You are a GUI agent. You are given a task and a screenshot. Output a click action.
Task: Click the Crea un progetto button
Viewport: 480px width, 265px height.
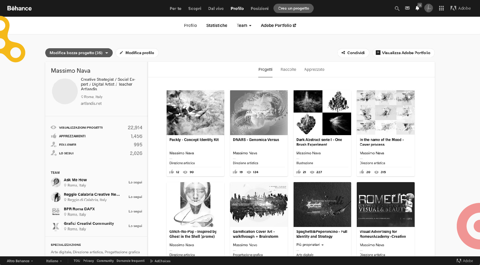click(x=293, y=8)
